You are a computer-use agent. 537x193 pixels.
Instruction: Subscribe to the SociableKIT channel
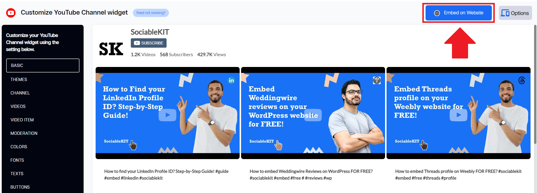[x=149, y=43]
